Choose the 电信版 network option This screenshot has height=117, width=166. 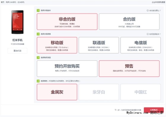[x=141, y=45]
